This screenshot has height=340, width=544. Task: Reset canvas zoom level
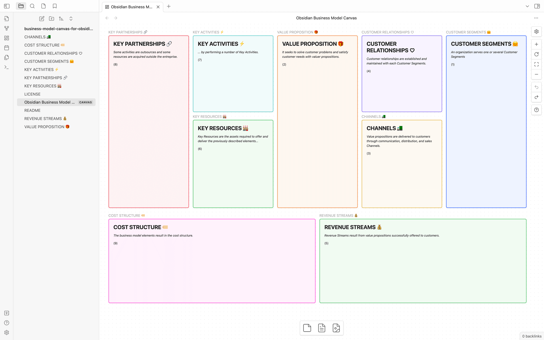(x=536, y=54)
